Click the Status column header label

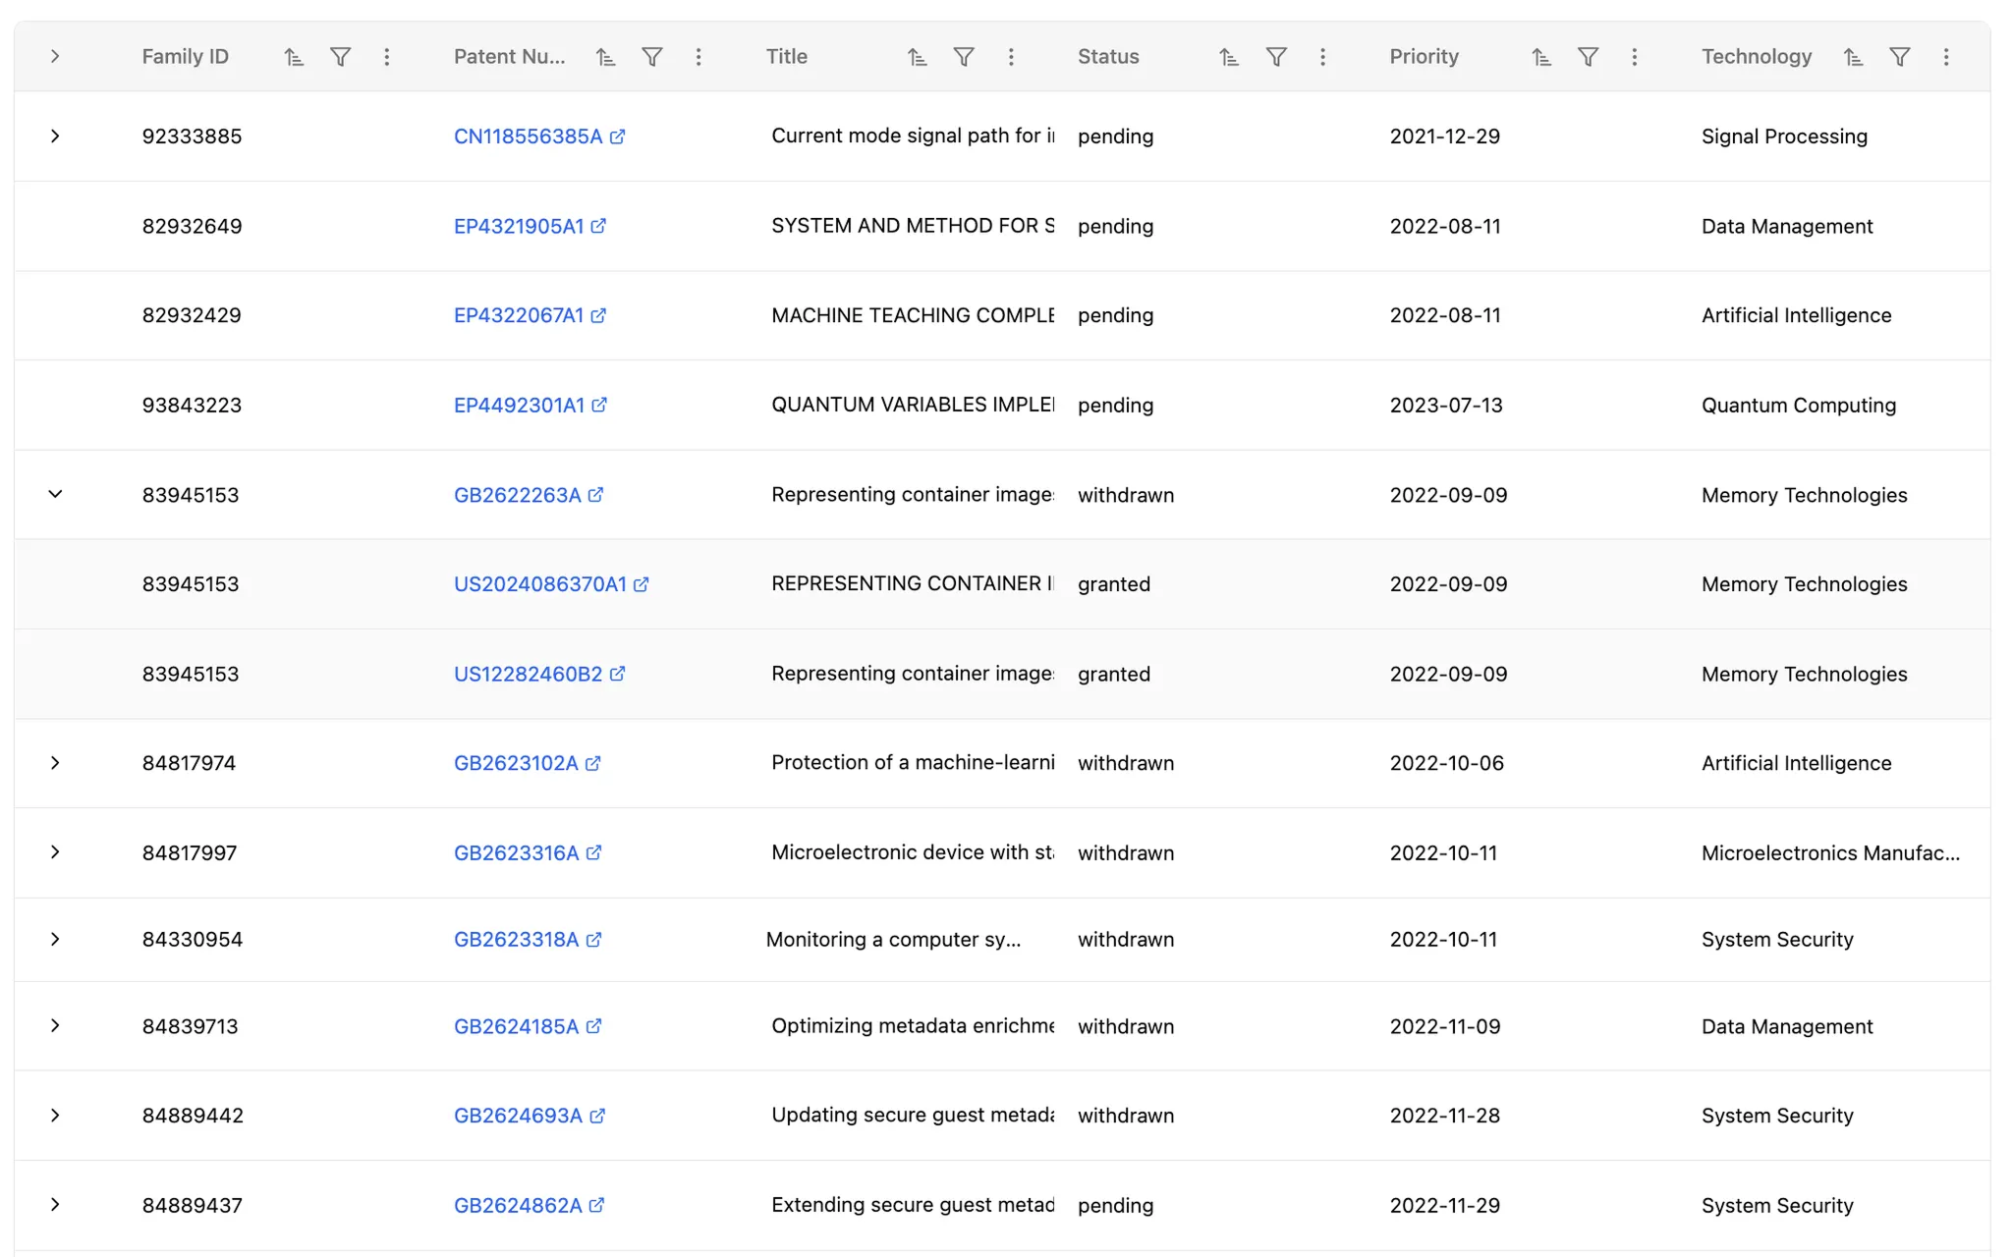(x=1108, y=57)
